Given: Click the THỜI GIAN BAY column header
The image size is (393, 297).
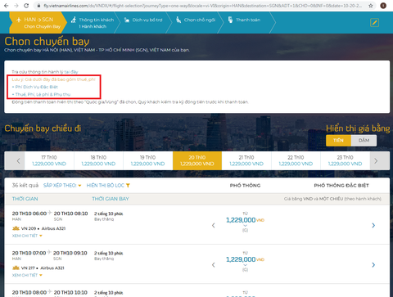Looking at the screenshot, I should [x=111, y=199].
